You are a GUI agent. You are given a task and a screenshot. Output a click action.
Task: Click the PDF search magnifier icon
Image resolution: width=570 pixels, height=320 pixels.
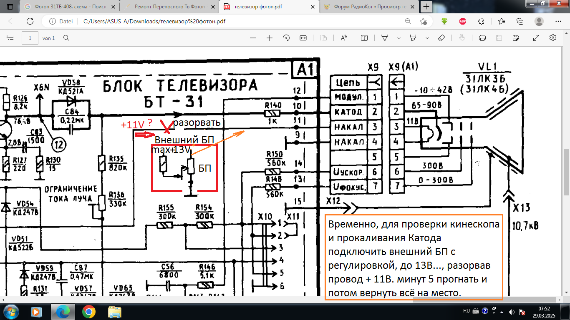coord(66,38)
